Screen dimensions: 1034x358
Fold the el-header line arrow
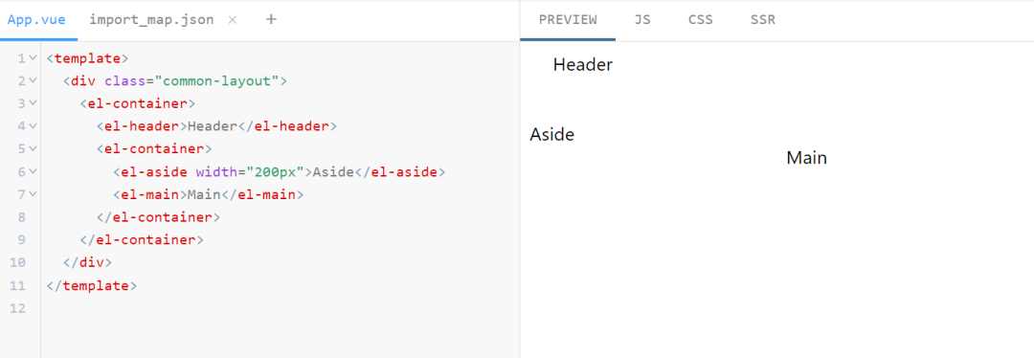point(33,126)
